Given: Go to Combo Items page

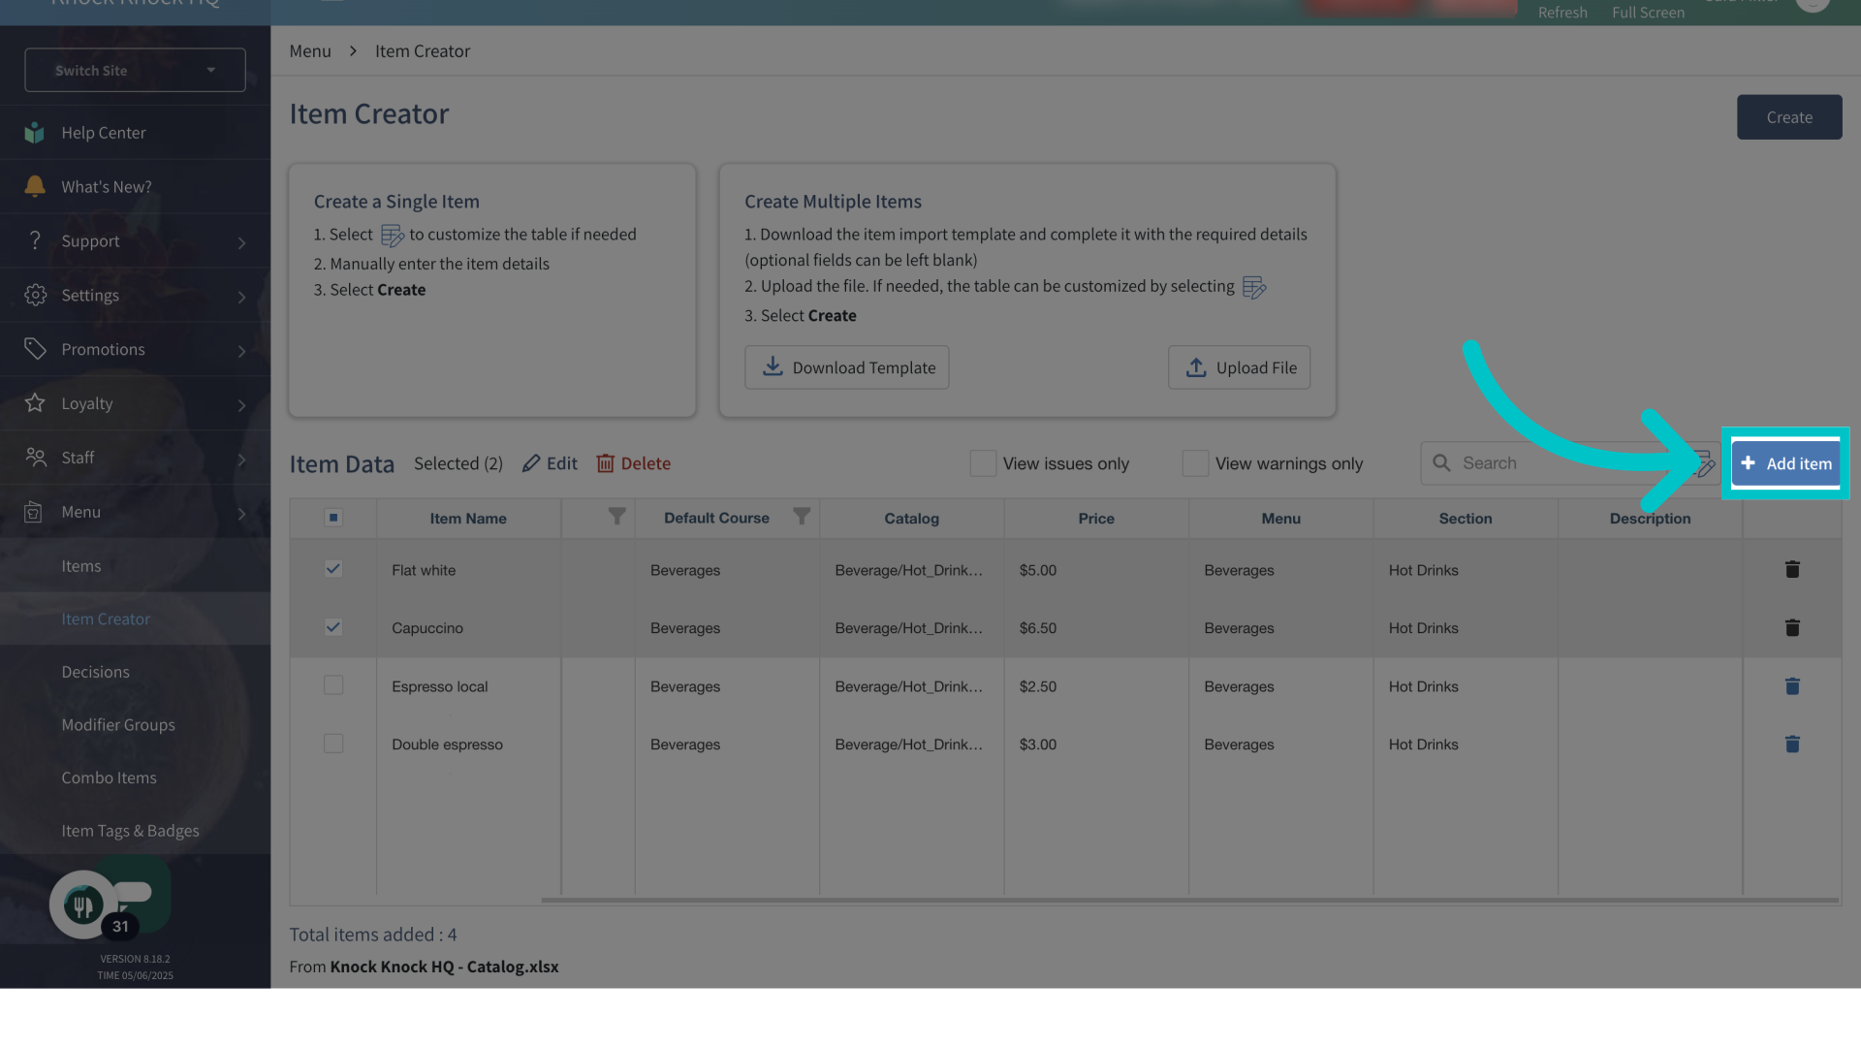Looking at the screenshot, I should point(109,777).
